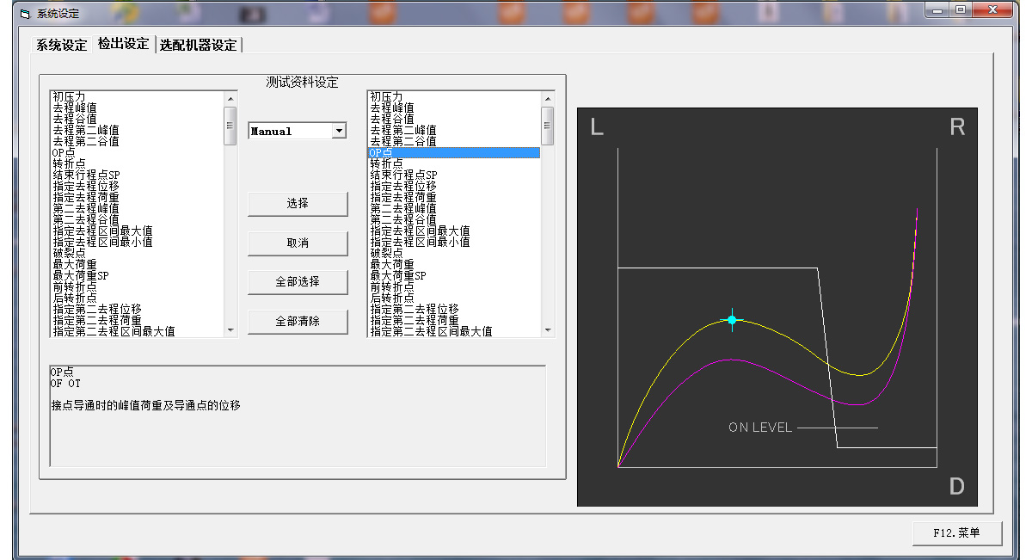This screenshot has width=1032, height=560.
Task: Select 结束行程点SP in the left list
Action: coord(137,175)
